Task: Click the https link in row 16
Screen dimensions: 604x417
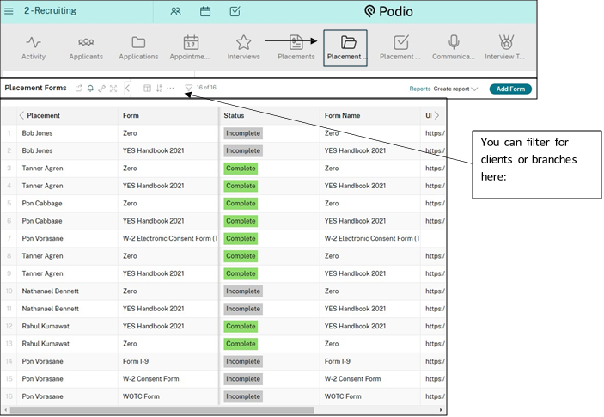Action: [x=435, y=396]
